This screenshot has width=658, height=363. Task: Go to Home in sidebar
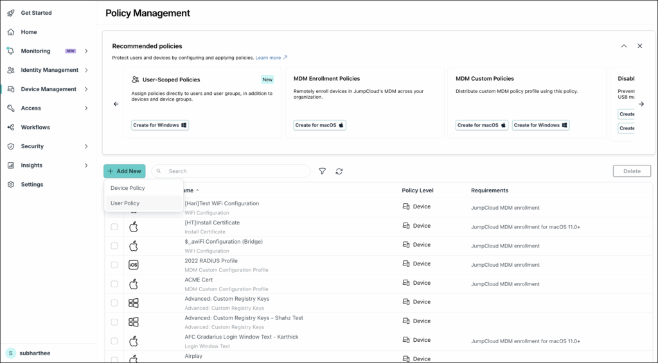29,32
